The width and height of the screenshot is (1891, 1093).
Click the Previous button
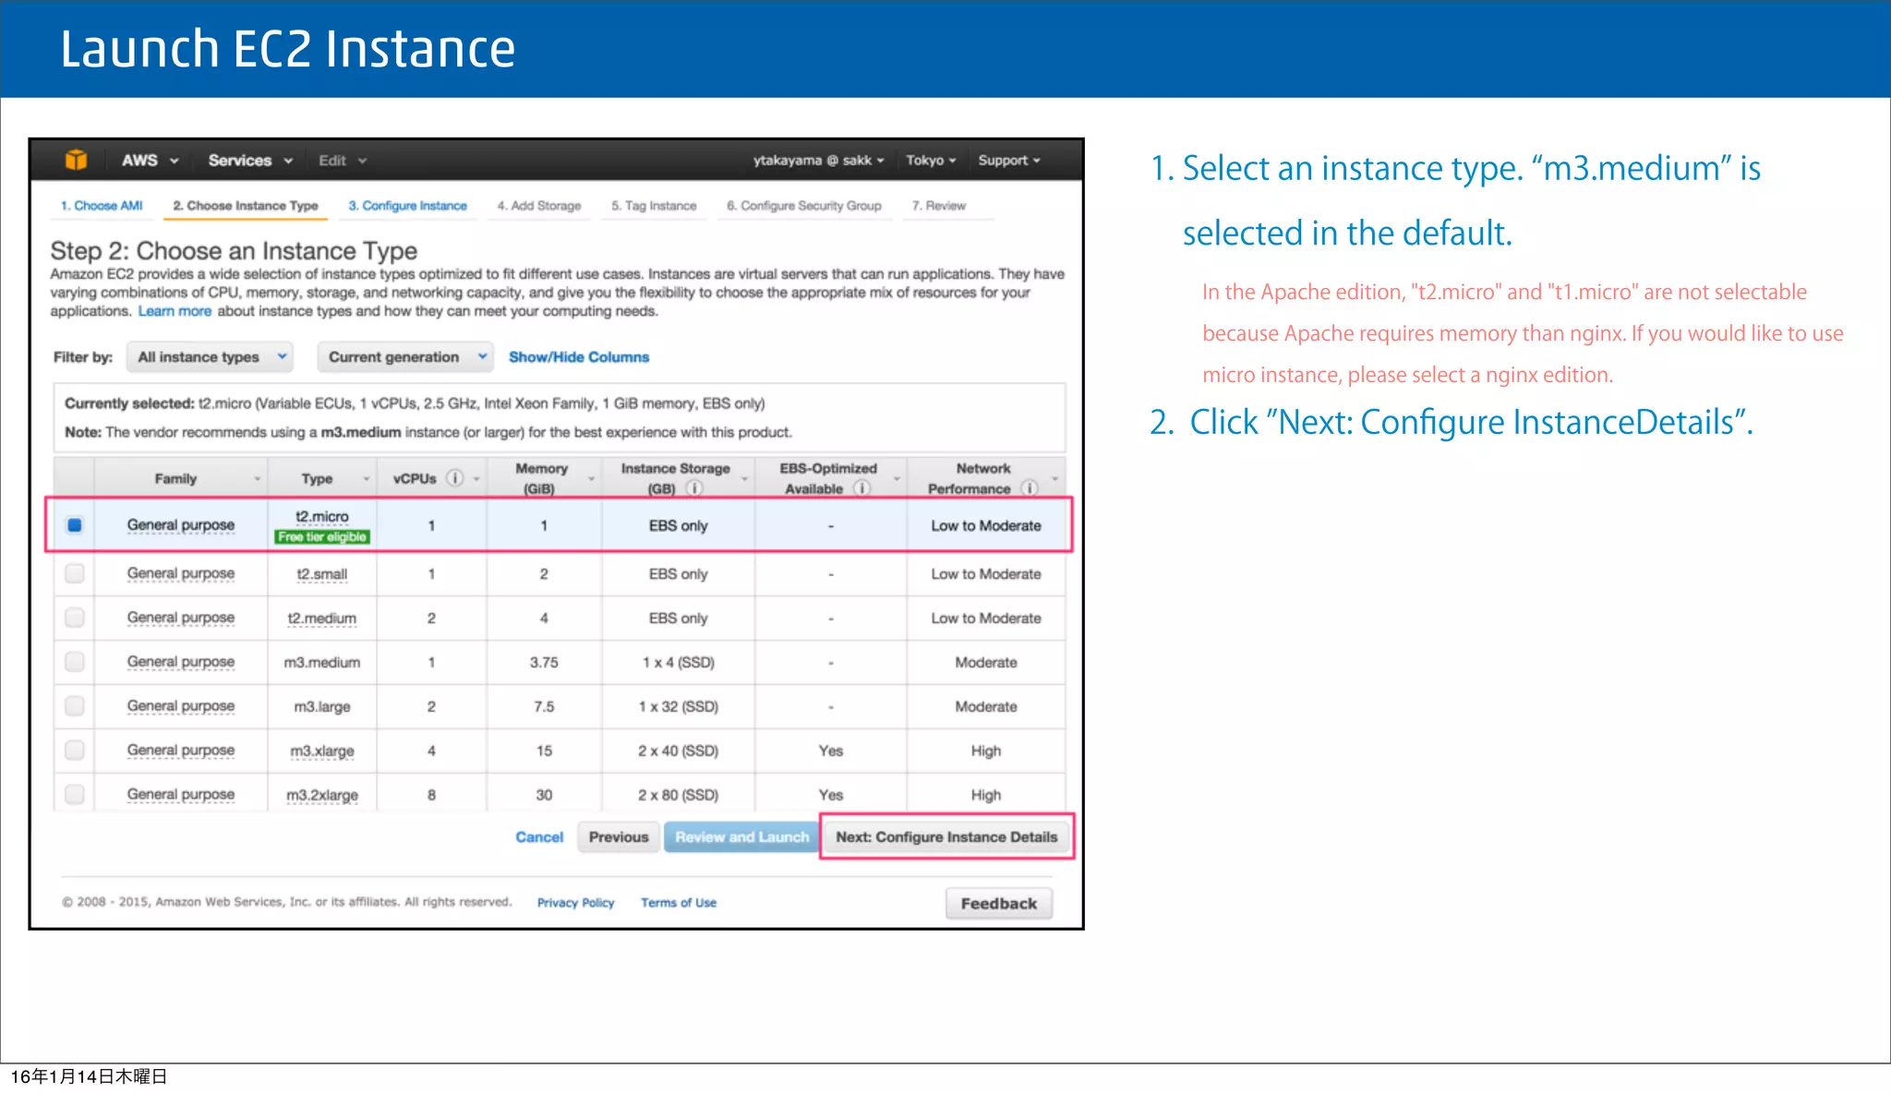[619, 837]
